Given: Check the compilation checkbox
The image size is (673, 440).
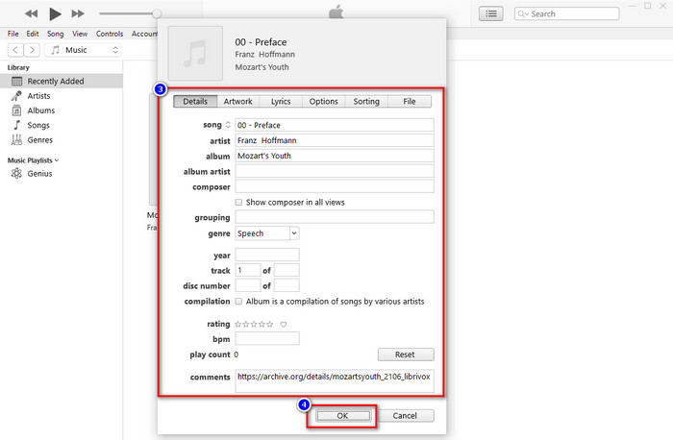Looking at the screenshot, I should 238,302.
